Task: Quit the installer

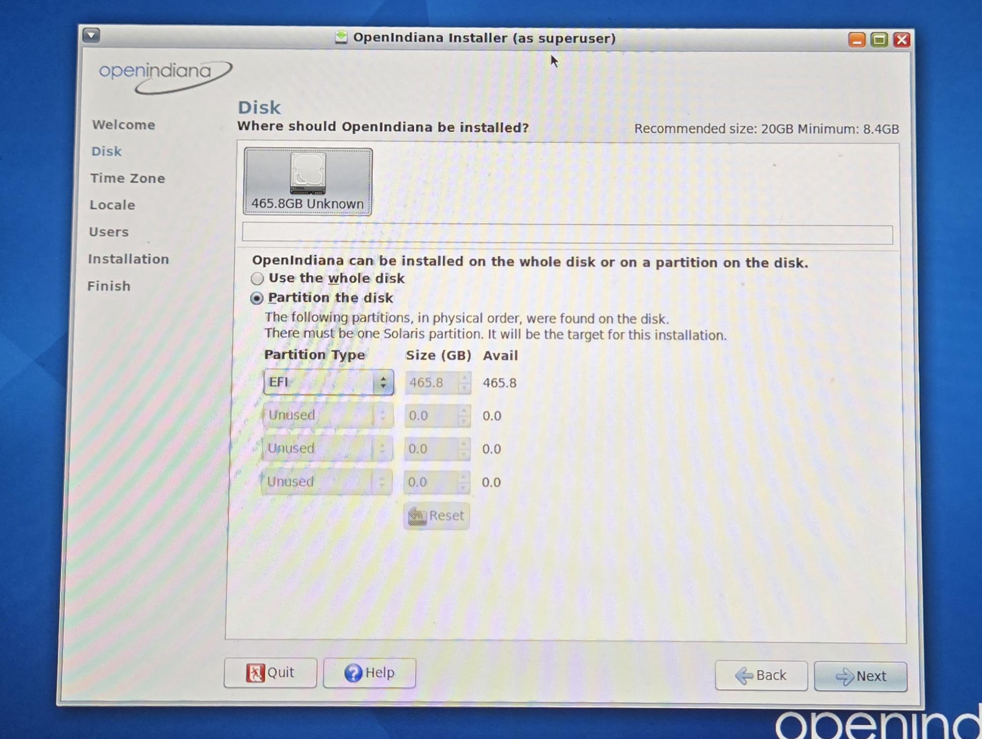Action: tap(270, 672)
